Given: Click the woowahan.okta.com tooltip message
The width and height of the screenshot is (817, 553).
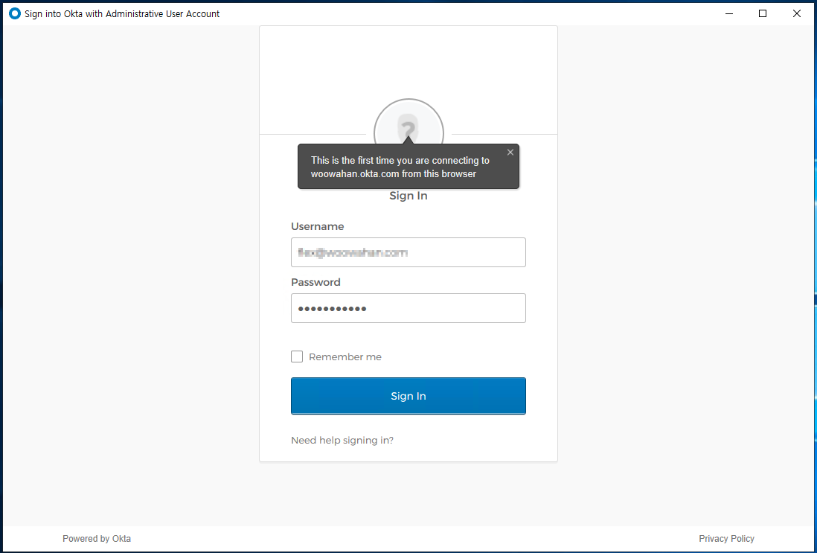Looking at the screenshot, I should [x=400, y=167].
